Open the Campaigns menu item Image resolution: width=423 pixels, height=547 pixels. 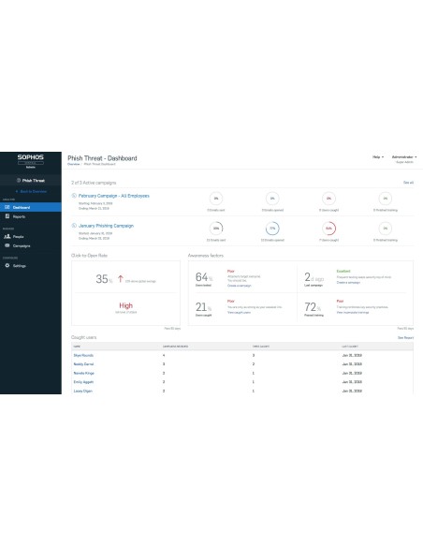(31, 246)
